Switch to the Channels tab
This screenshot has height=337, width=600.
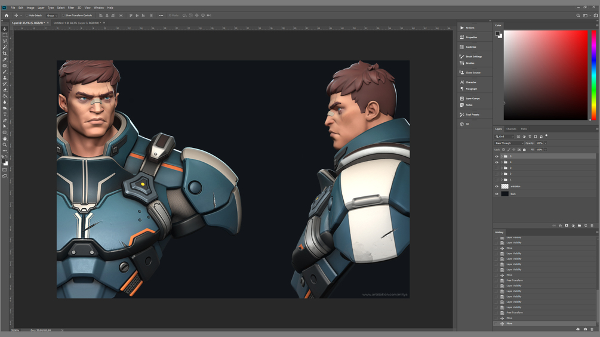click(x=511, y=129)
